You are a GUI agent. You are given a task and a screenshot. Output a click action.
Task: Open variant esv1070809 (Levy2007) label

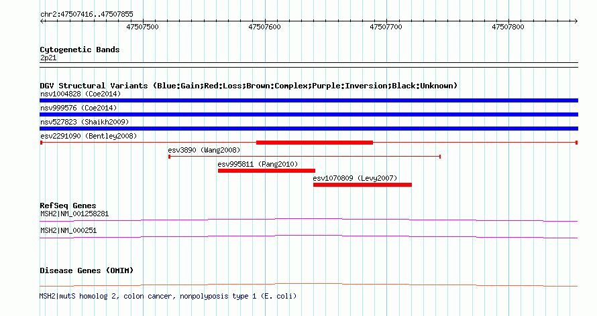click(x=355, y=178)
